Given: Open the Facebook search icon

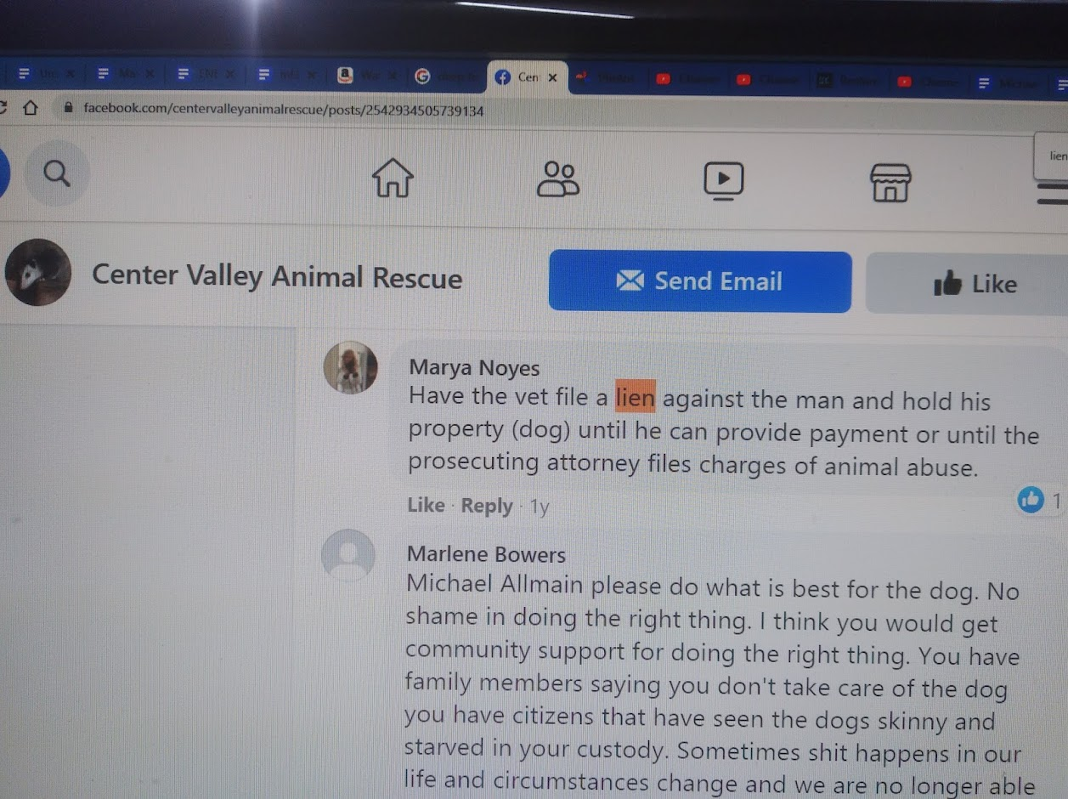Looking at the screenshot, I should point(56,173).
